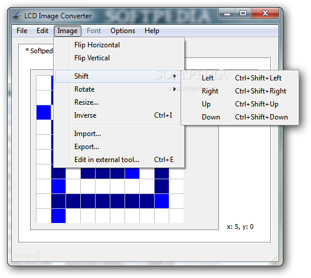Maximize the LCD Image Converter window
311x278 pixels.
point(243,14)
